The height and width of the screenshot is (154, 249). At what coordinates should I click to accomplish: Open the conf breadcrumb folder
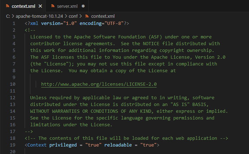coord(73,16)
